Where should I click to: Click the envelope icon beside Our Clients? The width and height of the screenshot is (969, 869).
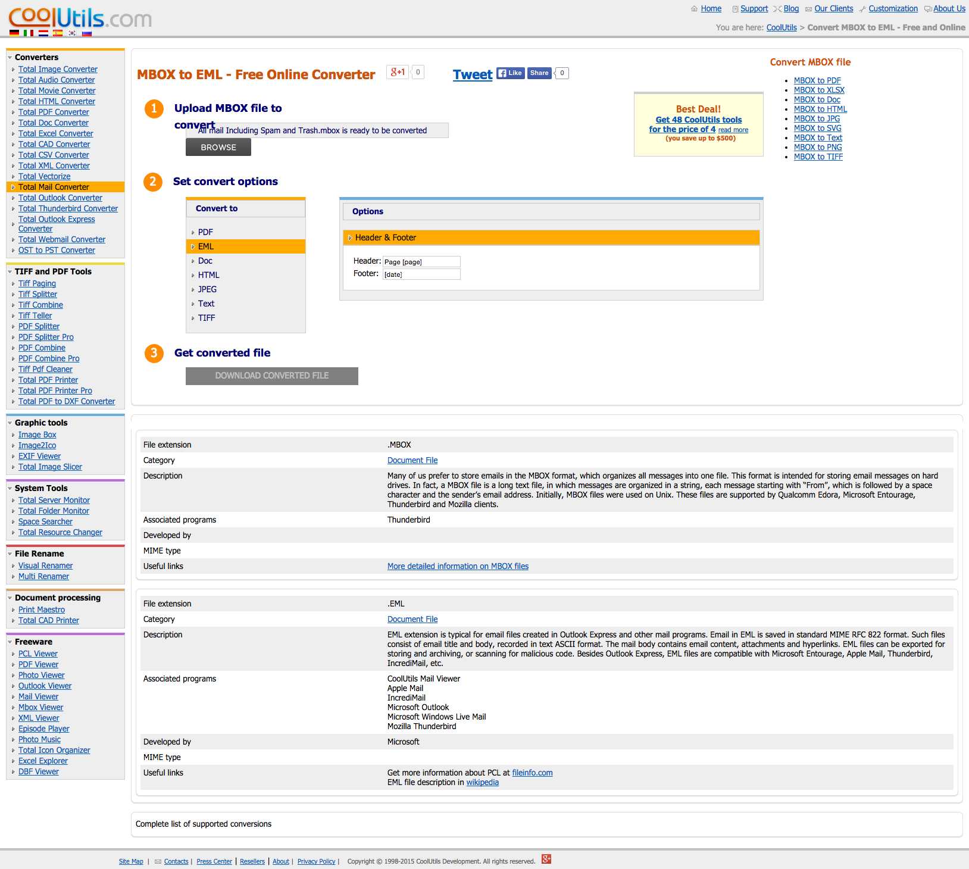click(808, 9)
